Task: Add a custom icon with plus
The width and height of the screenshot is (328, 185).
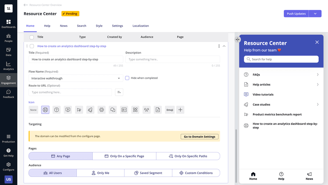Action: [x=180, y=110]
